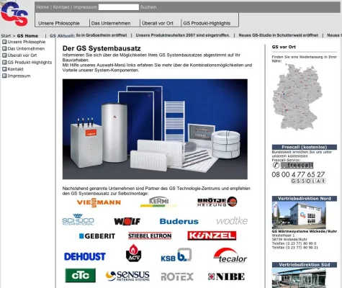This screenshot has width=342, height=288.
Task: Click the Vertriebsdirektion Nord heading
Action: click(x=305, y=199)
